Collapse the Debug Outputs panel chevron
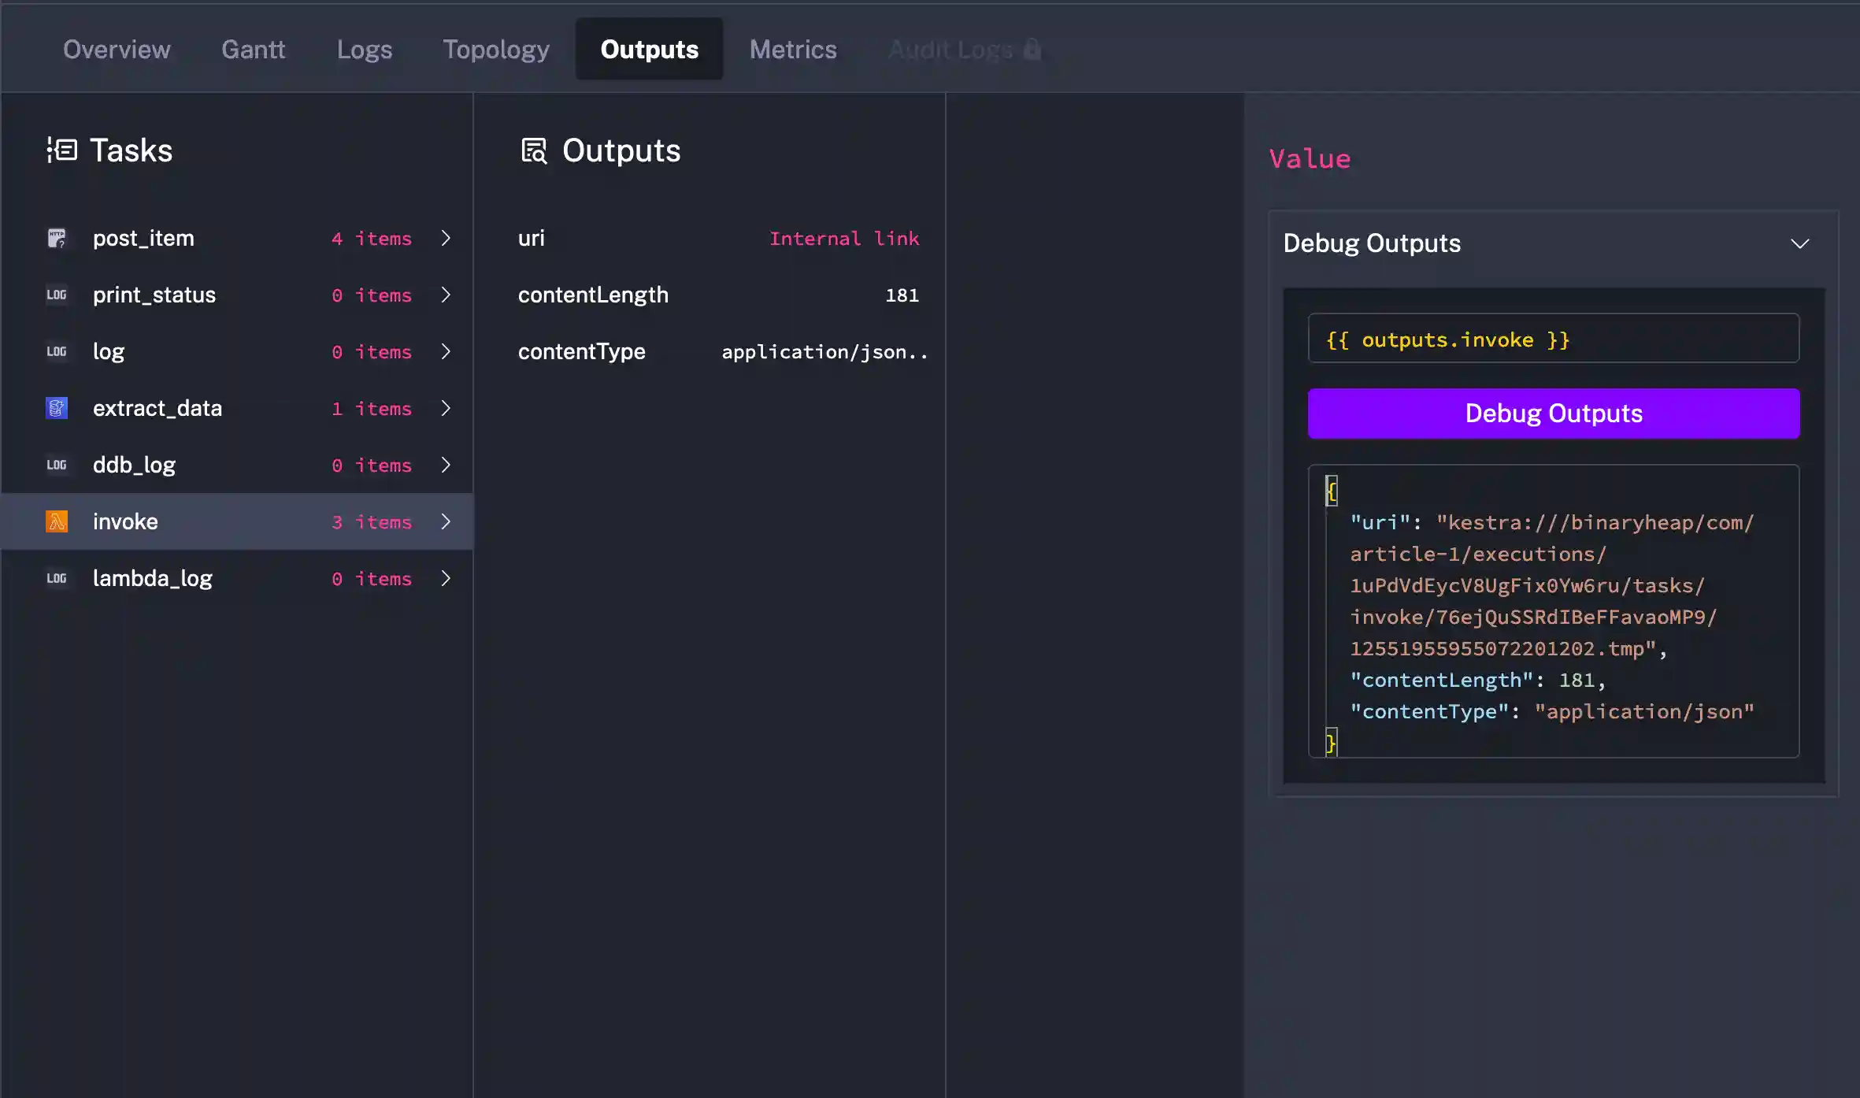This screenshot has width=1860, height=1098. (1799, 243)
